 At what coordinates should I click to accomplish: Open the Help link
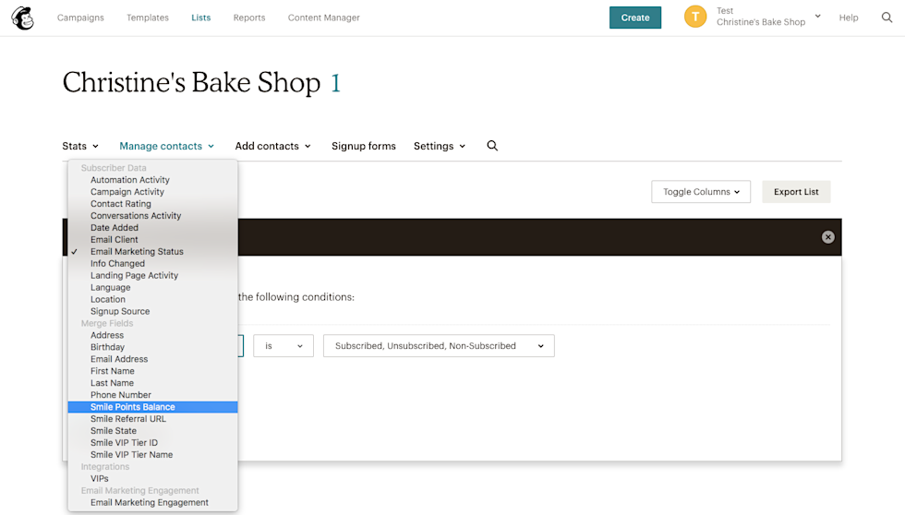(x=849, y=18)
